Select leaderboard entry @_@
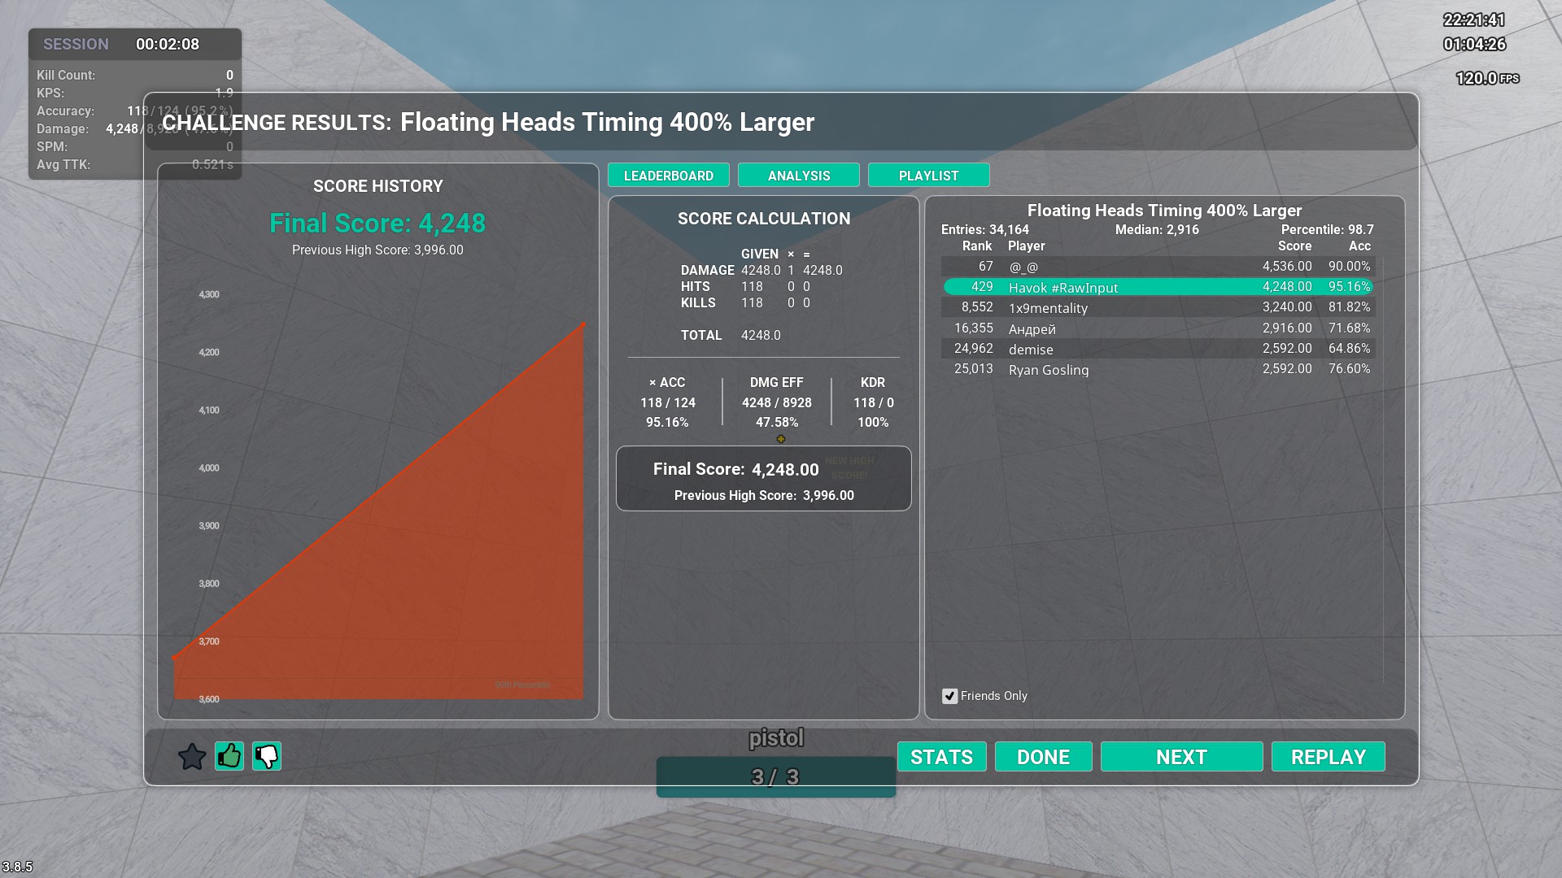 tap(1158, 267)
